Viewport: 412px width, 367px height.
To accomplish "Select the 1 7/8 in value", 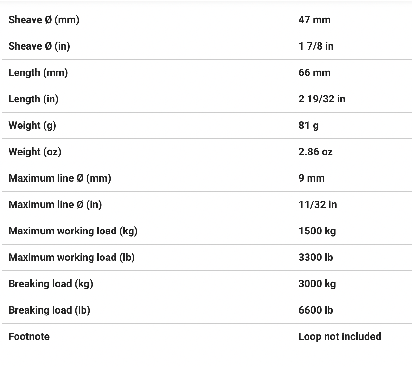I will (x=316, y=46).
